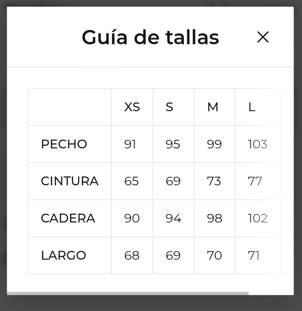
Task: Click PECHO value 99 for M
Action: tap(214, 144)
